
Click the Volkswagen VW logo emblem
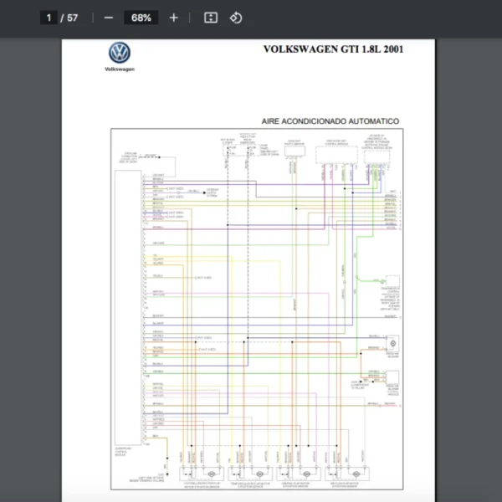(120, 54)
